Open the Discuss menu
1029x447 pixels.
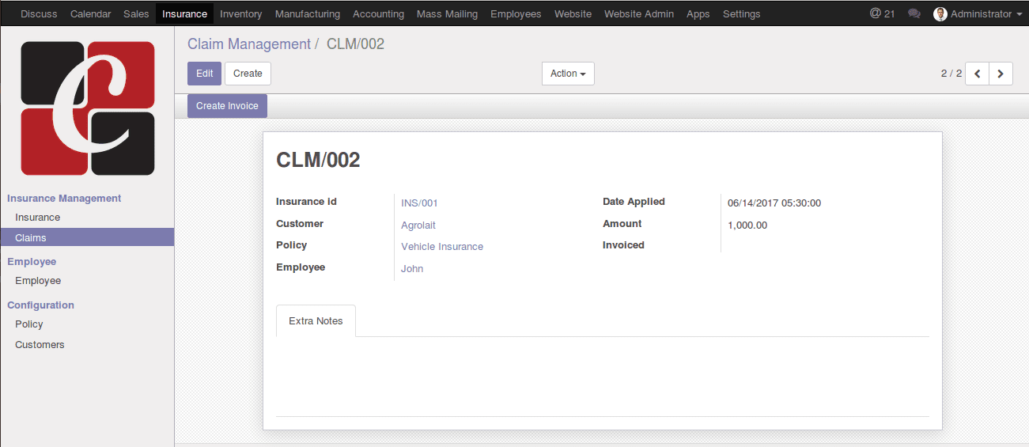[39, 13]
